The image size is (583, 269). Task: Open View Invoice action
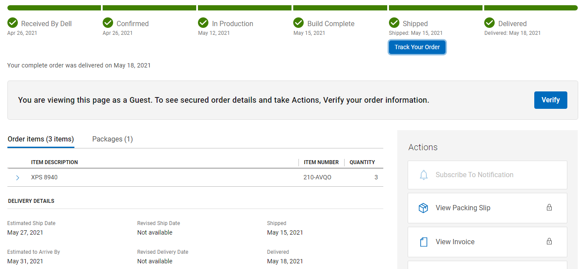[x=487, y=242]
